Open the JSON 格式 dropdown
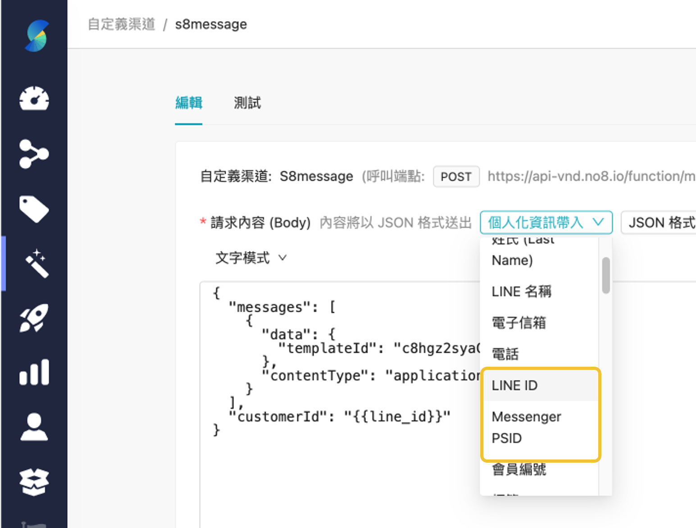The width and height of the screenshot is (696, 528). tap(661, 222)
